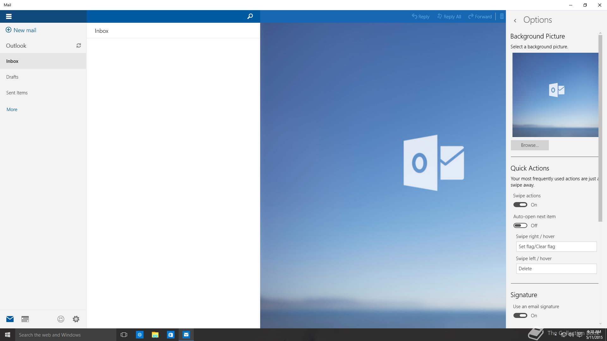The image size is (607, 341).
Task: Open the volume icon in system tray
Action: (x=571, y=335)
